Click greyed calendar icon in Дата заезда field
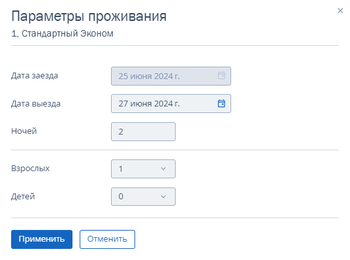 (221, 76)
